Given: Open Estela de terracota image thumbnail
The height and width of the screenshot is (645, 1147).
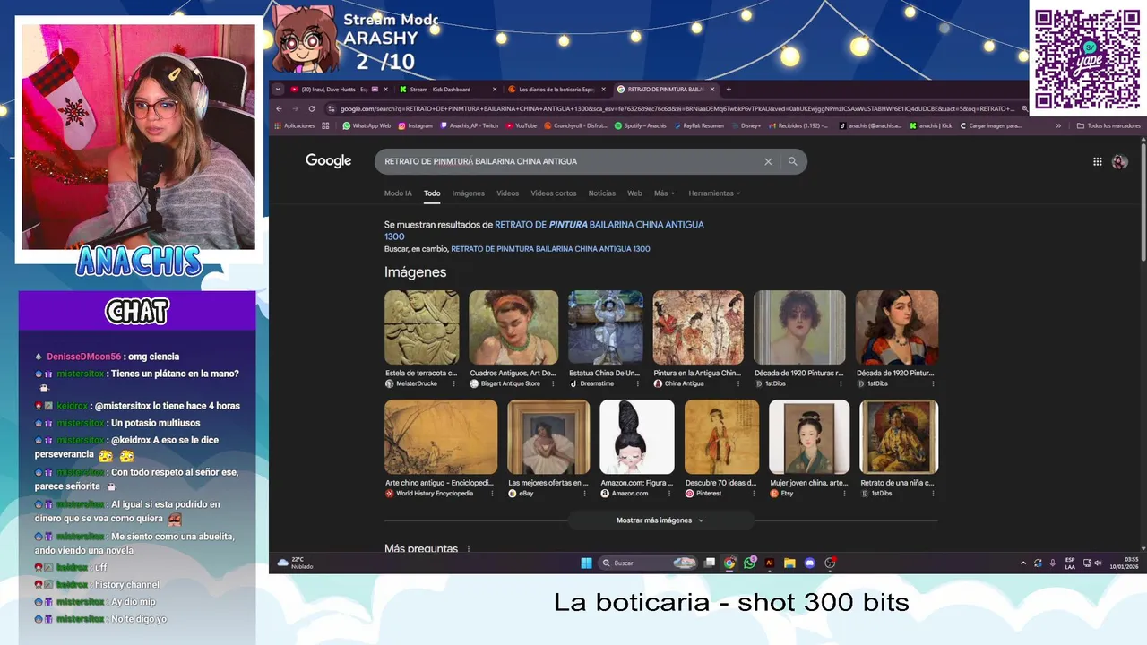Looking at the screenshot, I should click(421, 328).
